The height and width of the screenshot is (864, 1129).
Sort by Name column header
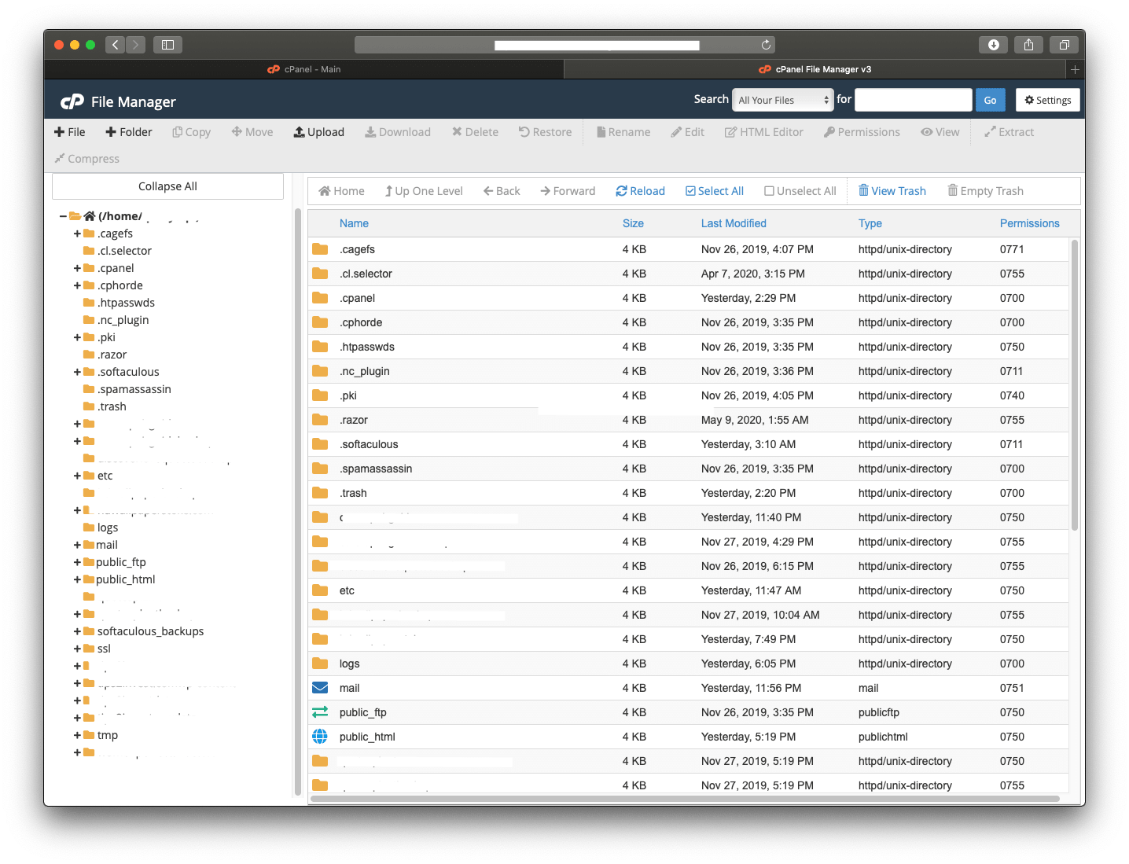[x=354, y=223]
